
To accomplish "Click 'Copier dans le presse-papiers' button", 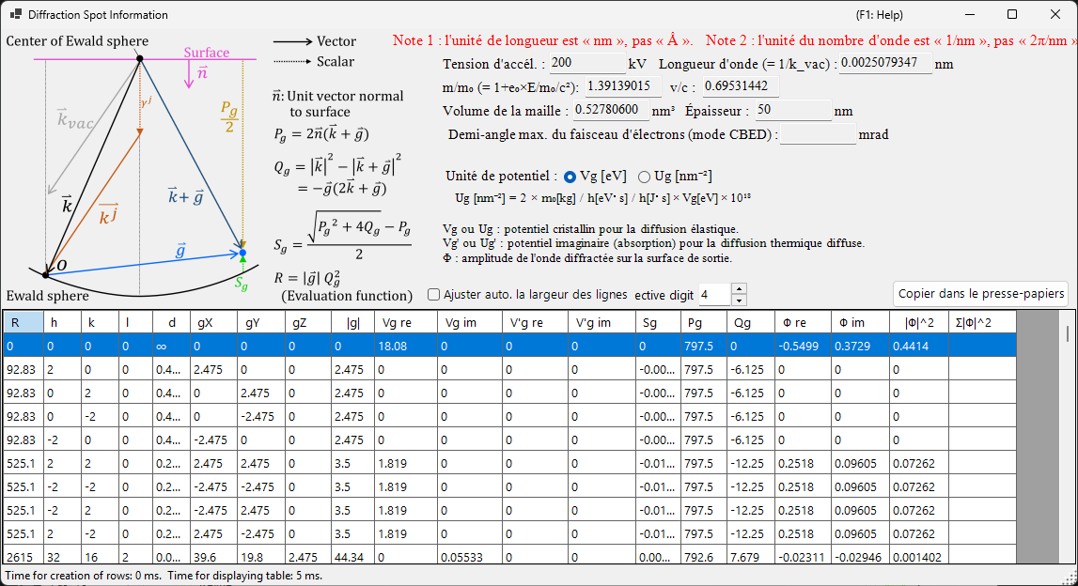I will click(981, 294).
